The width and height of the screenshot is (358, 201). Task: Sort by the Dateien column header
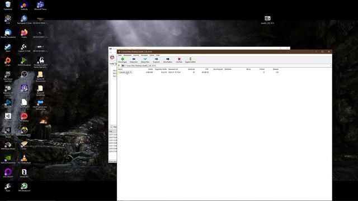pos(276,69)
